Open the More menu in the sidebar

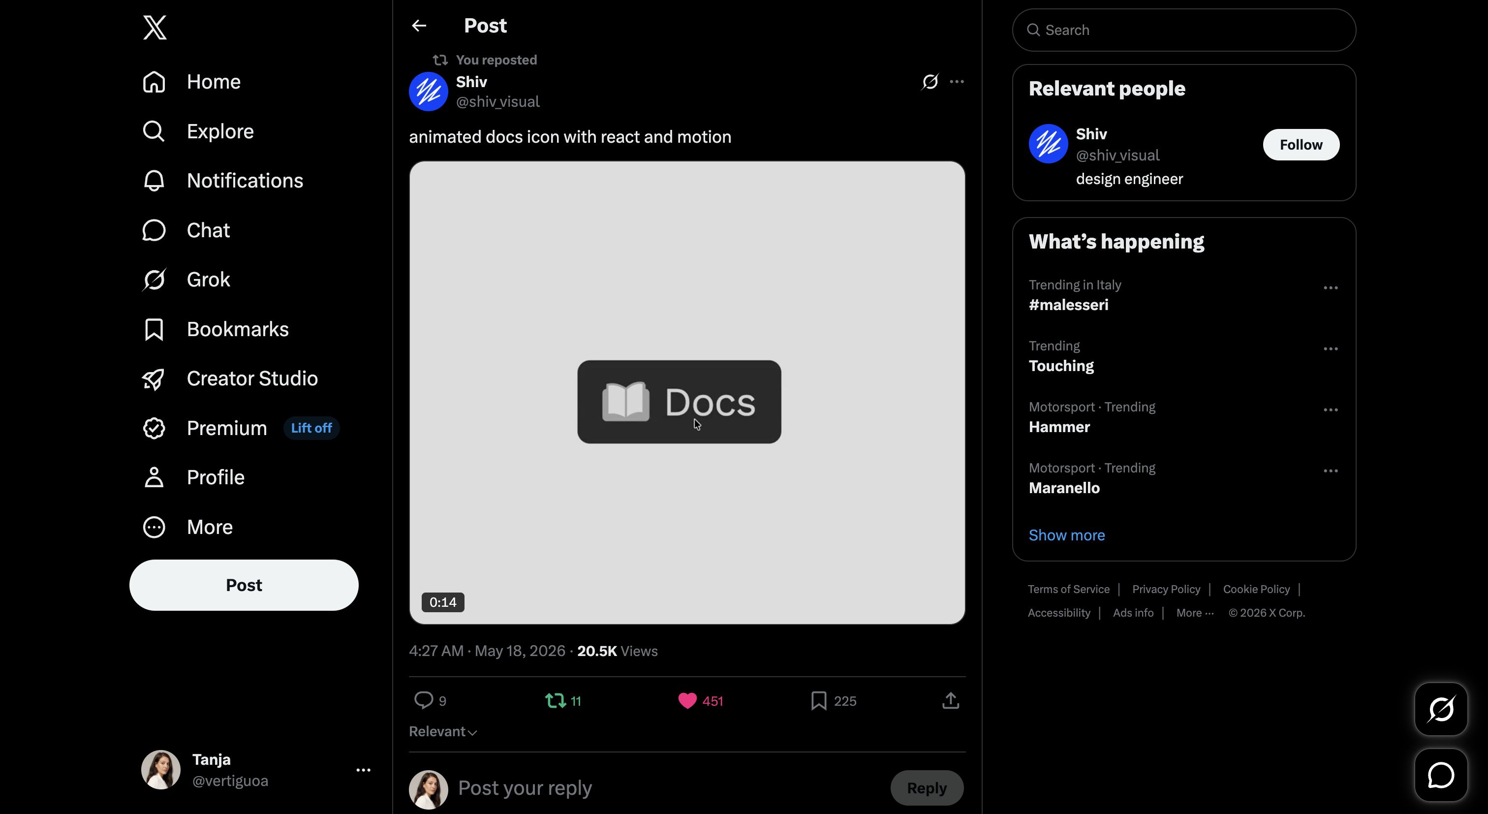[188, 527]
